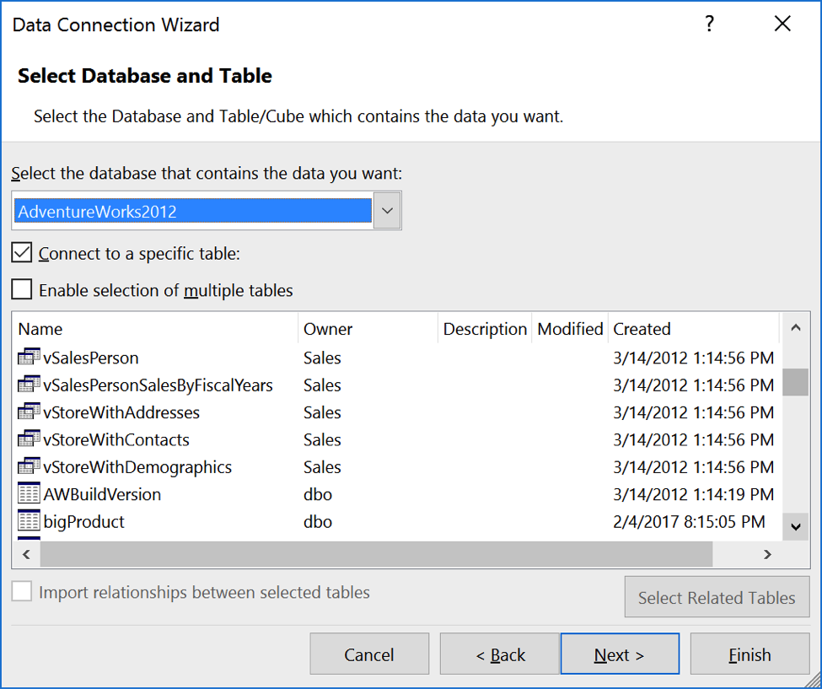The width and height of the screenshot is (822, 689).
Task: Click the table list scroll down arrow
Action: coord(796,526)
